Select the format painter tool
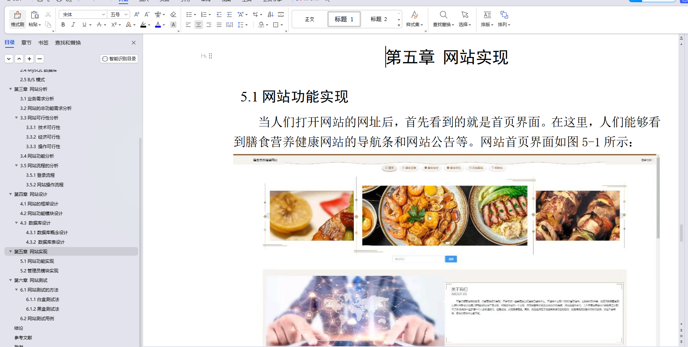688x347 pixels. tap(17, 19)
